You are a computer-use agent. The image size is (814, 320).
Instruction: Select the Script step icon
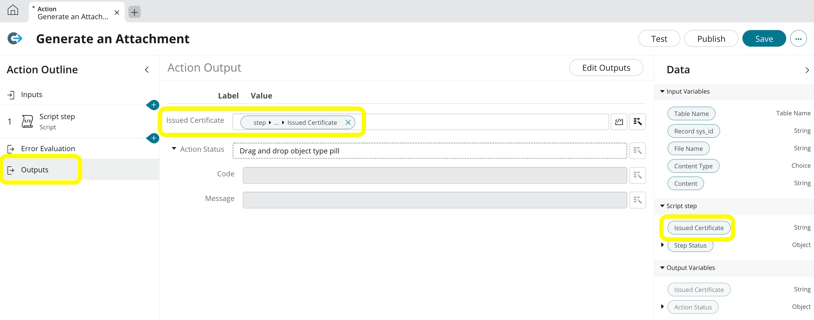27,121
